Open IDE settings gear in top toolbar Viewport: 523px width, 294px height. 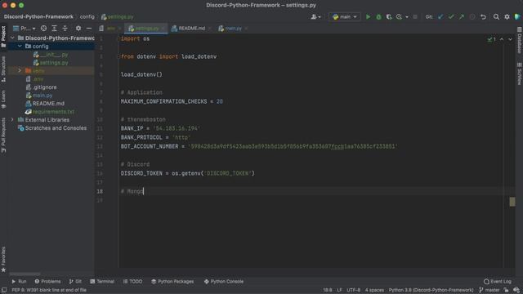[x=507, y=16]
